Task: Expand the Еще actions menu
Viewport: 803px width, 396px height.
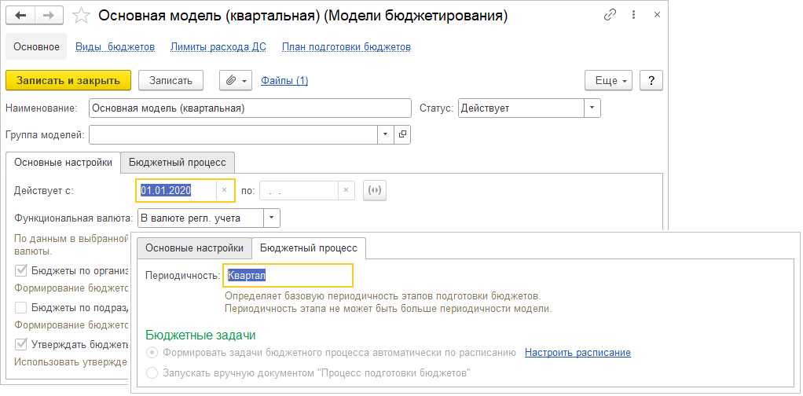Action: [609, 80]
